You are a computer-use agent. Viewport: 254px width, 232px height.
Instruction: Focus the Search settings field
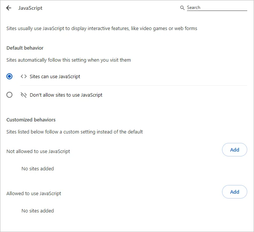pyautogui.click(x=217, y=8)
